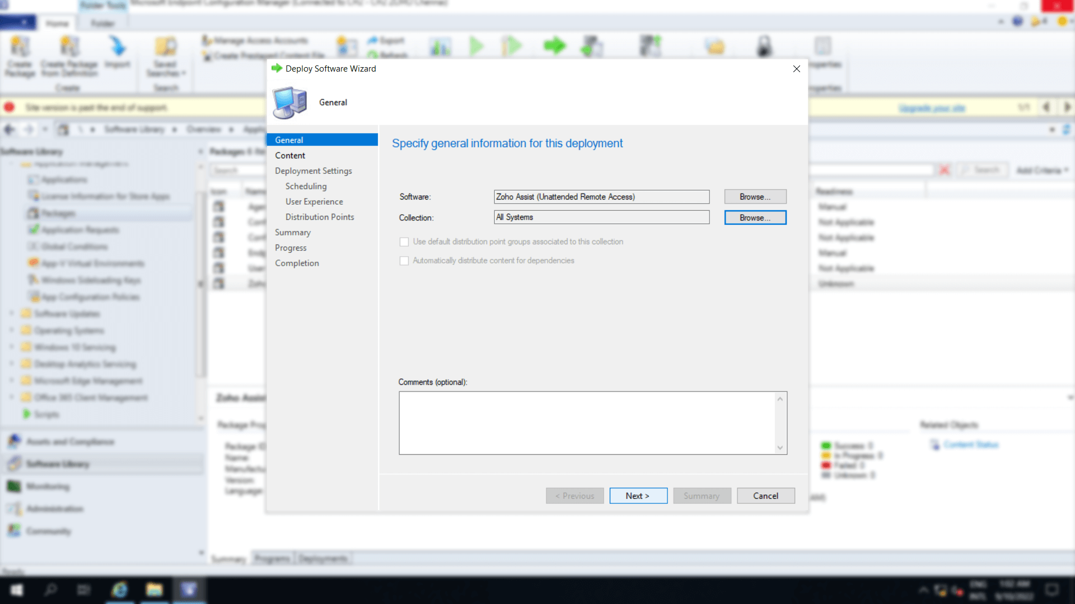This screenshot has width=1075, height=604.
Task: Open the Assets and Compliance workspace
Action: tap(67, 441)
